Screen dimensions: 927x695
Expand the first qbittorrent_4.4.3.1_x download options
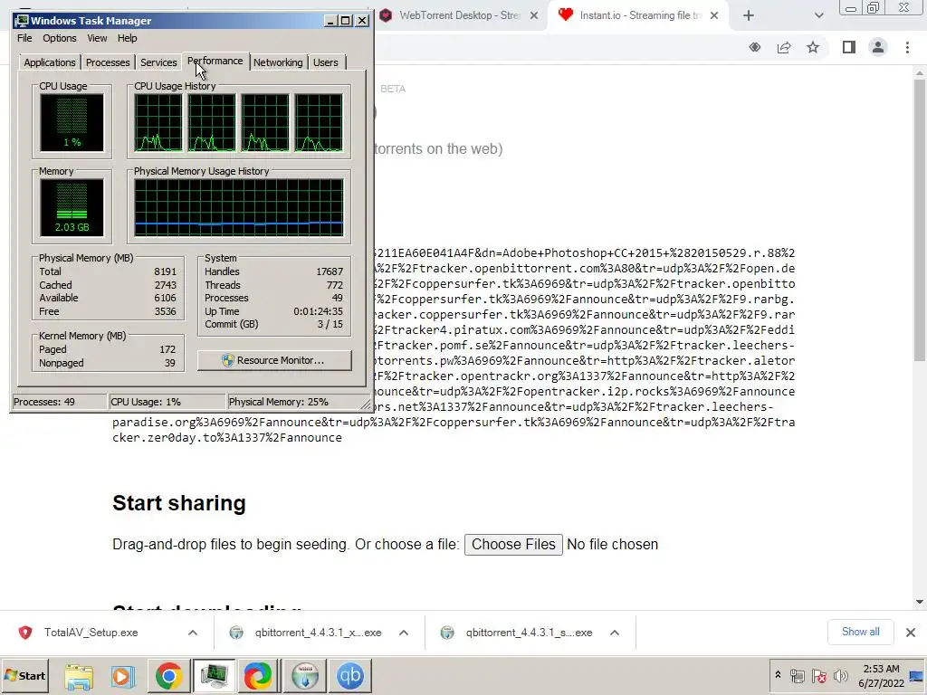(404, 633)
